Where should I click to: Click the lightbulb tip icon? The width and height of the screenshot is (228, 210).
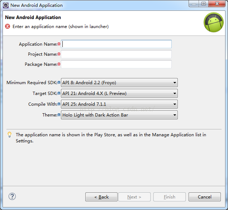coord(9,134)
